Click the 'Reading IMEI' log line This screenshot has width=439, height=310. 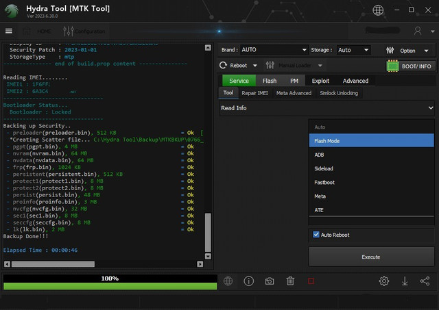[x=35, y=77]
